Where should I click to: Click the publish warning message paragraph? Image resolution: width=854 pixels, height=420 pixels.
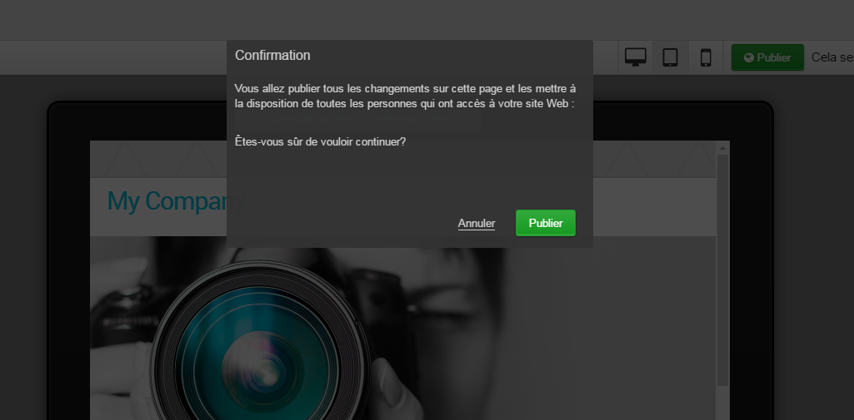point(405,96)
